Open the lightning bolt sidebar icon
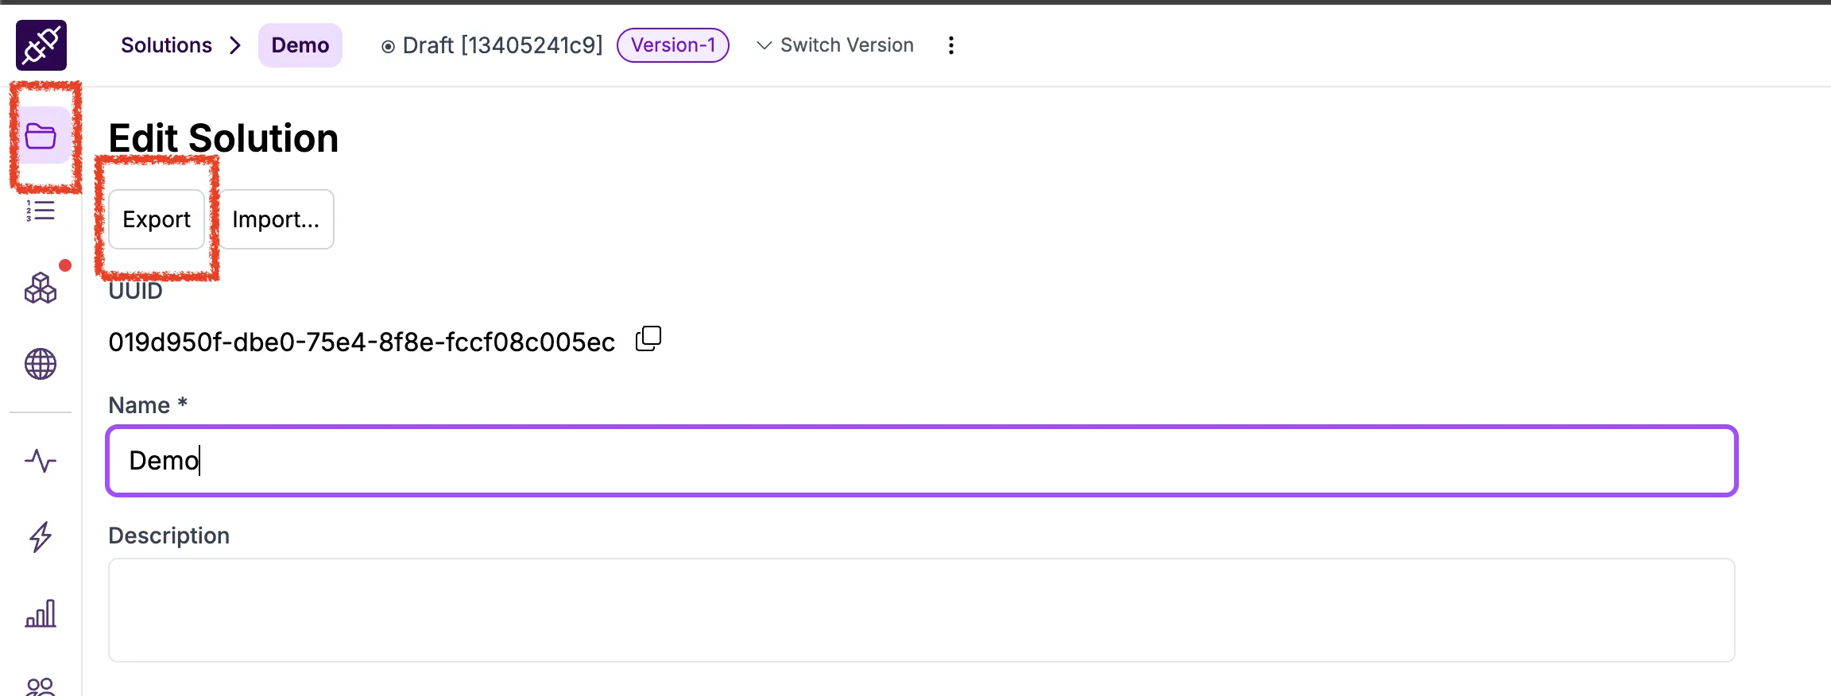The image size is (1831, 696). pyautogui.click(x=41, y=537)
